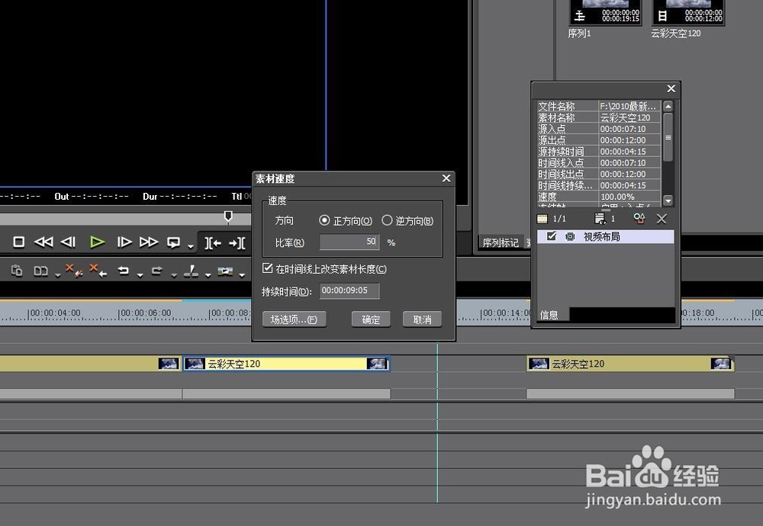Select the 云彩天空120 thumbnail in bin
763x526 pixels.
(x=688, y=13)
